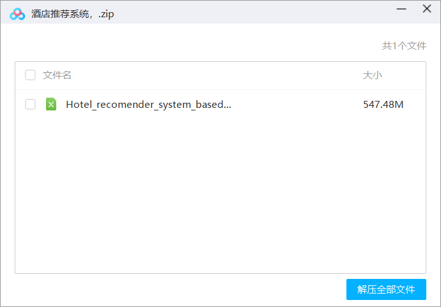Sort by the 文件名 column header
The image size is (441, 307).
tap(57, 75)
